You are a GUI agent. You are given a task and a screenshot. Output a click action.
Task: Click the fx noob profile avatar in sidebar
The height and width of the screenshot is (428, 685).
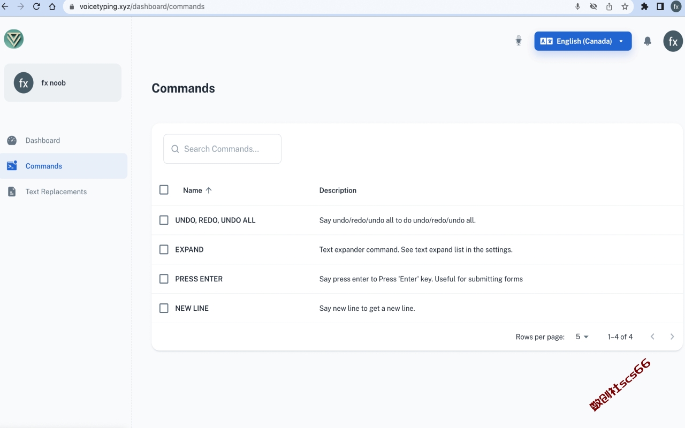[24, 83]
